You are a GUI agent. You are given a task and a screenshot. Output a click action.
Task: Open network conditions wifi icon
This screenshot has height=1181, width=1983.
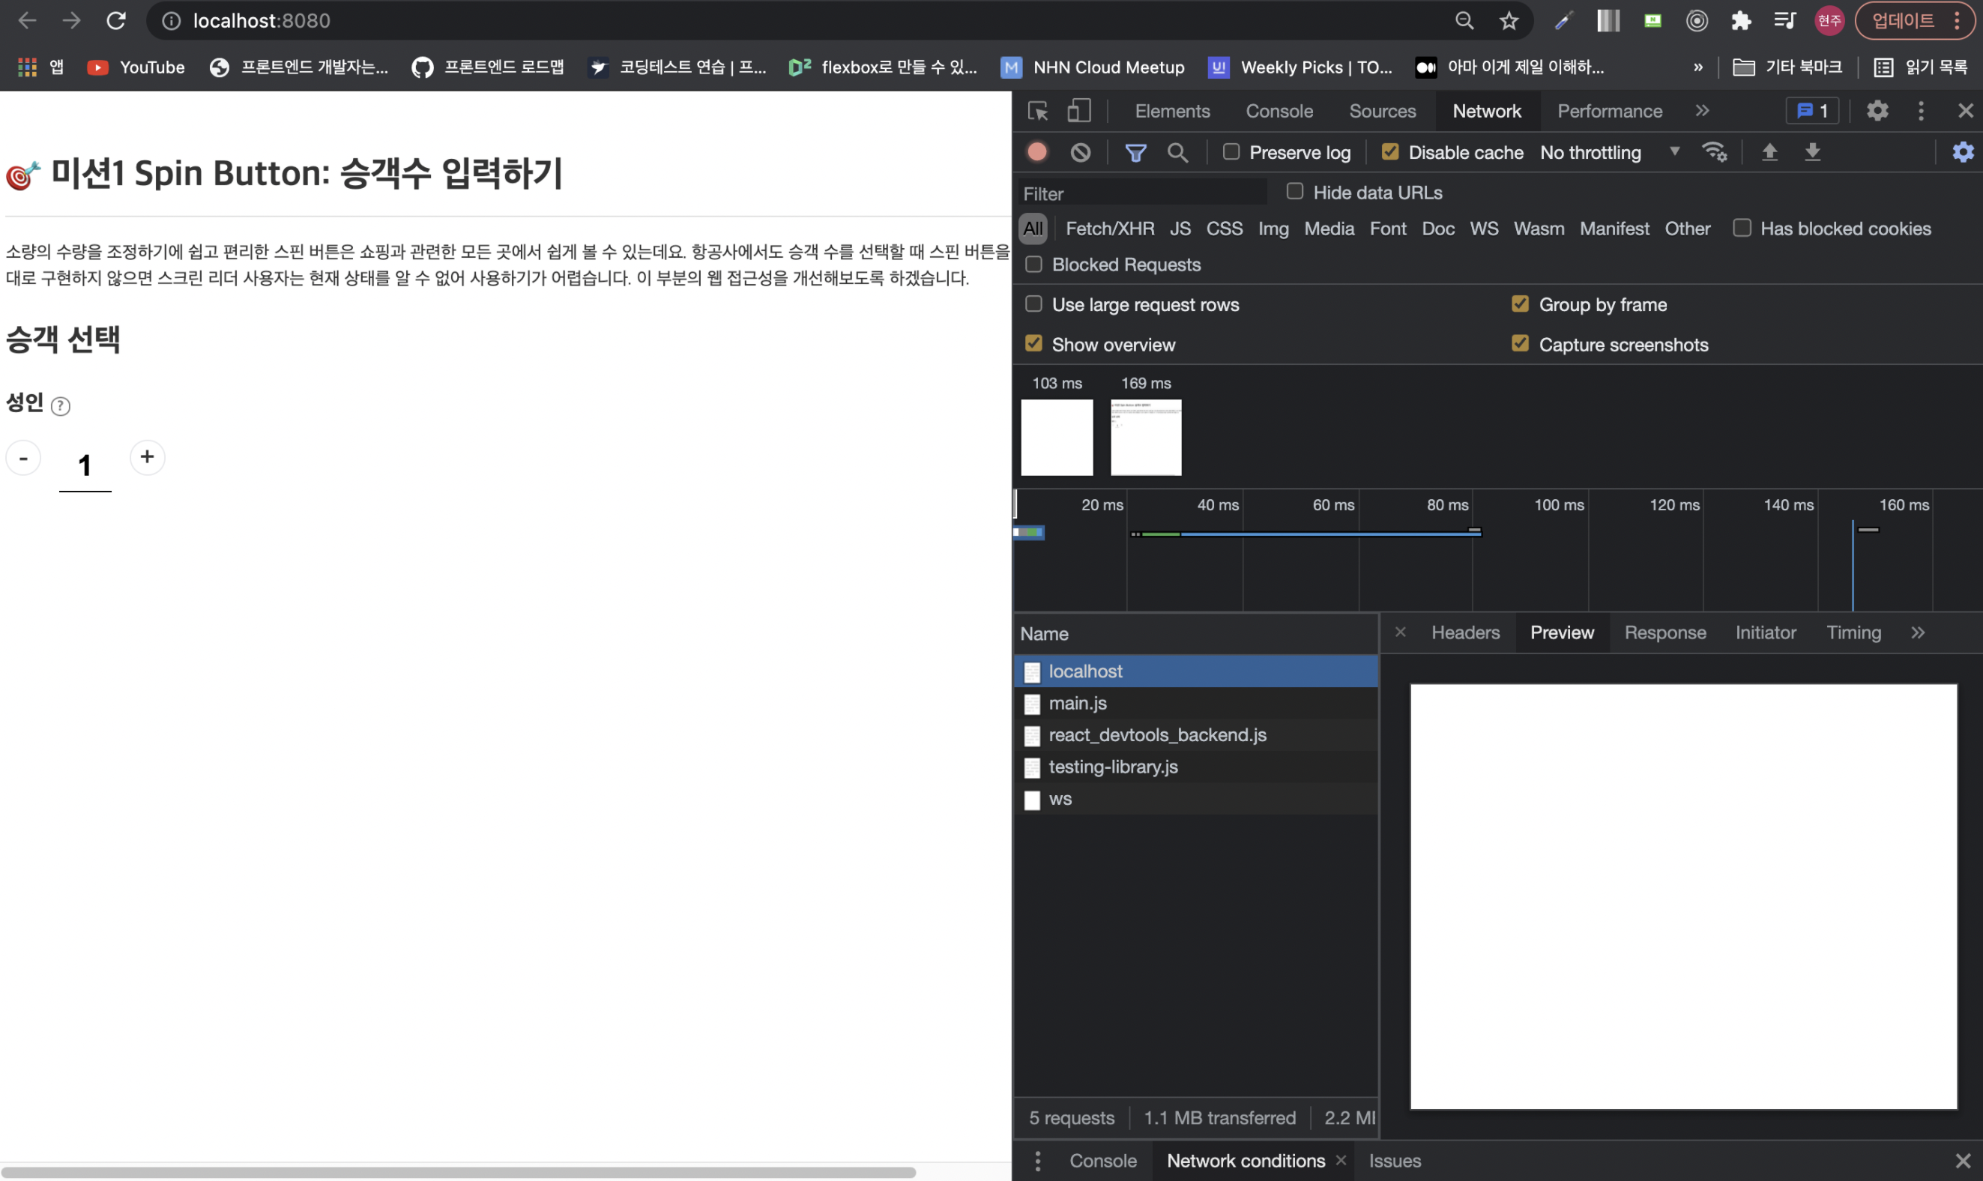coord(1713,152)
